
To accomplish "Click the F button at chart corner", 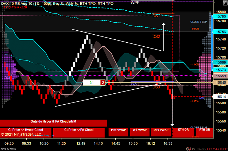I will (225, 3).
